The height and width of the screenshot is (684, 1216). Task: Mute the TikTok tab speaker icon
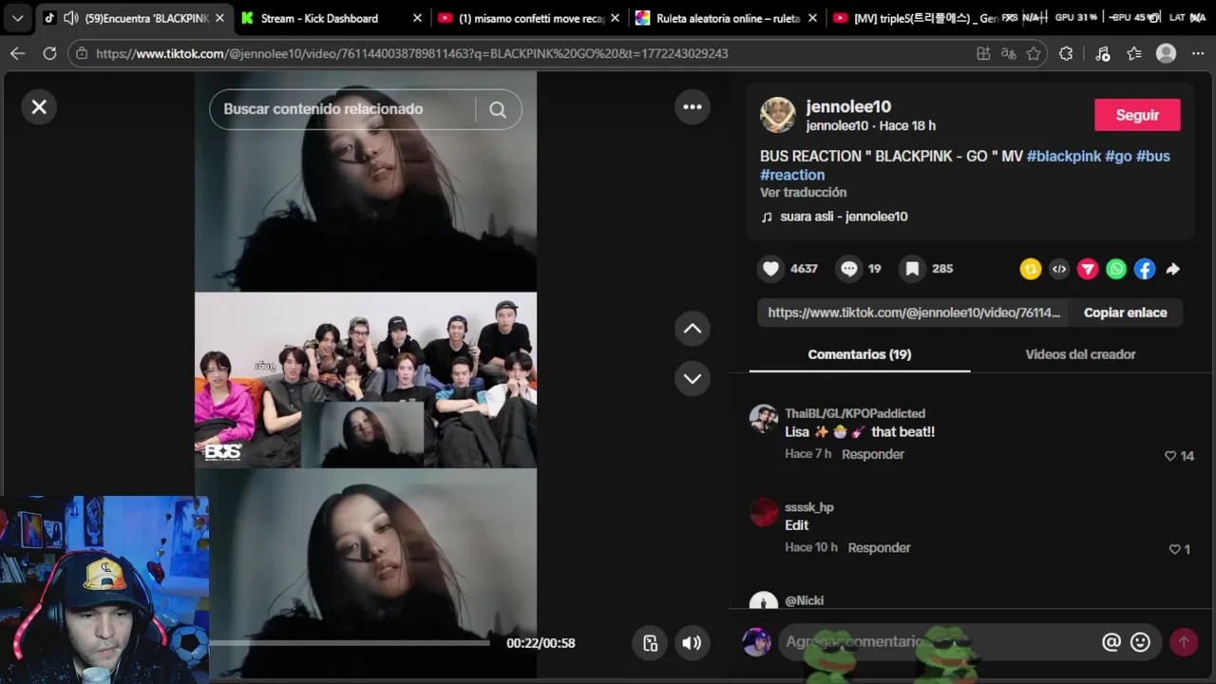coord(70,18)
